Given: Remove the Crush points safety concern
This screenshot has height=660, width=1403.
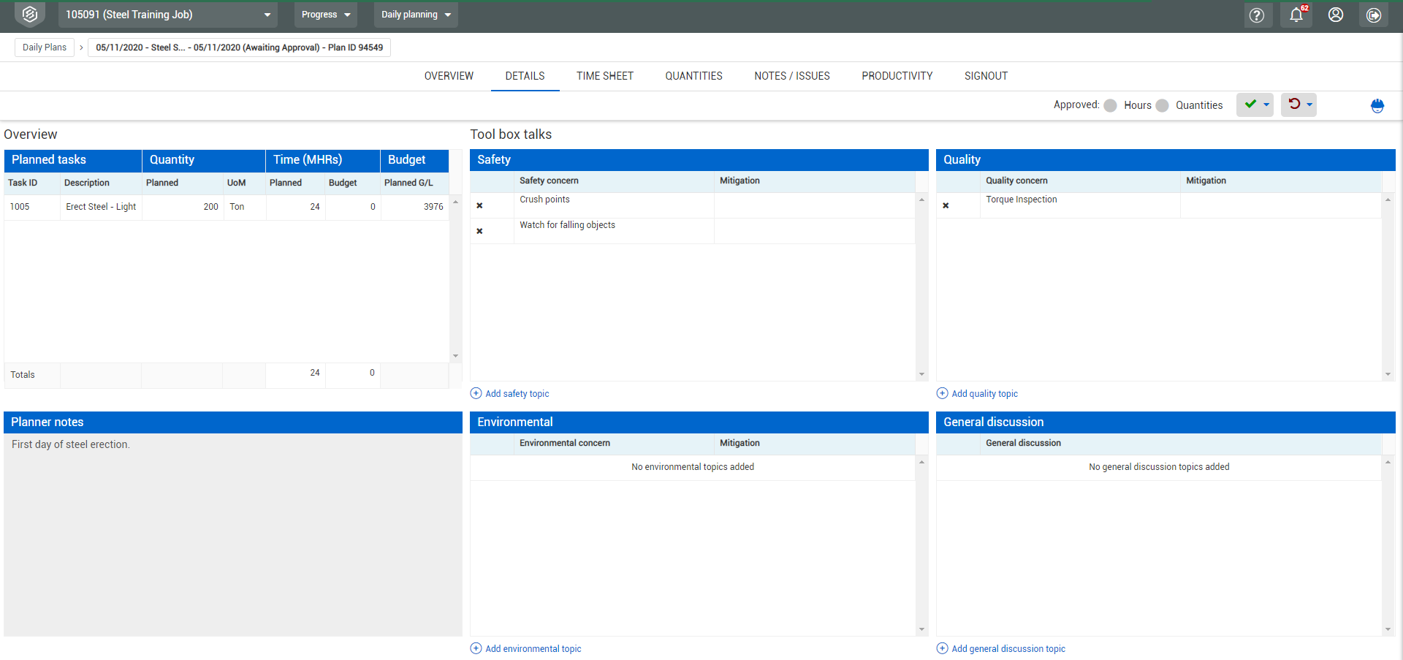Looking at the screenshot, I should tap(479, 206).
